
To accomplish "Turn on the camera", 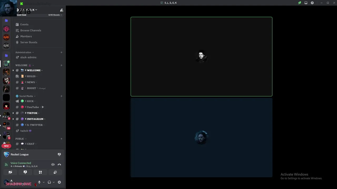I will coord(10,172).
